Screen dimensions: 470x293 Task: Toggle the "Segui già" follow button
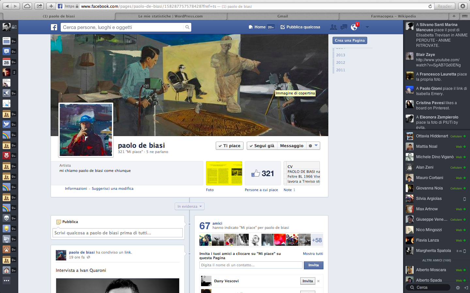pyautogui.click(x=262, y=146)
